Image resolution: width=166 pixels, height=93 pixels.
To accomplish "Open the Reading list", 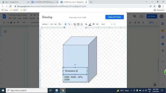I will click(159, 10).
